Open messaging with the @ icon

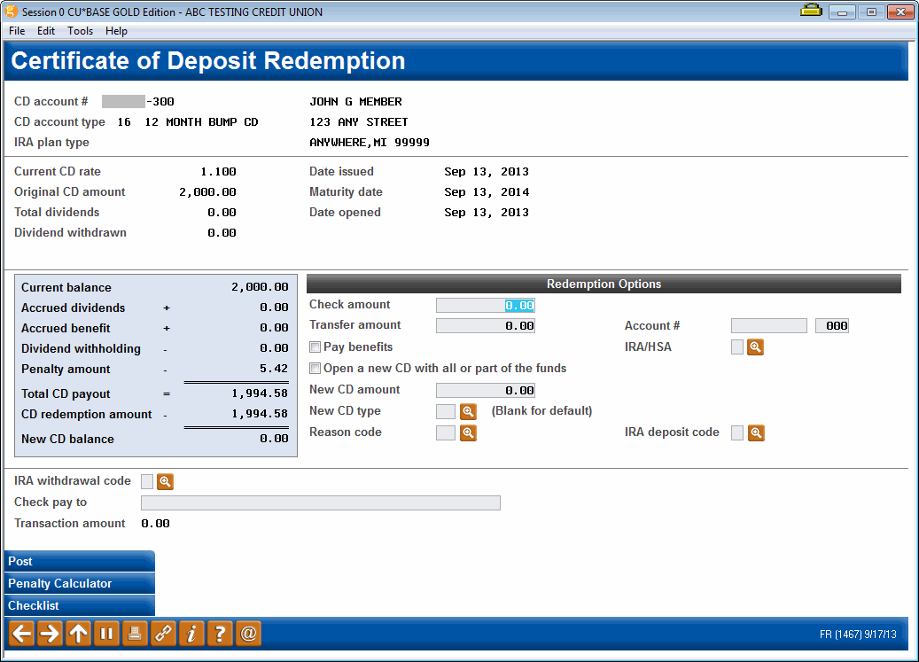pos(247,633)
